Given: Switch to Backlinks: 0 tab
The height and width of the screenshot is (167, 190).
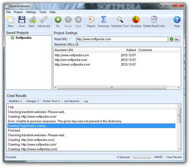Looking at the screenshot, I should click(x=15, y=101).
